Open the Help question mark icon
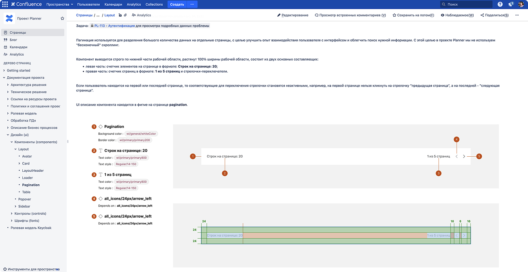The image size is (528, 272). coord(500,4)
